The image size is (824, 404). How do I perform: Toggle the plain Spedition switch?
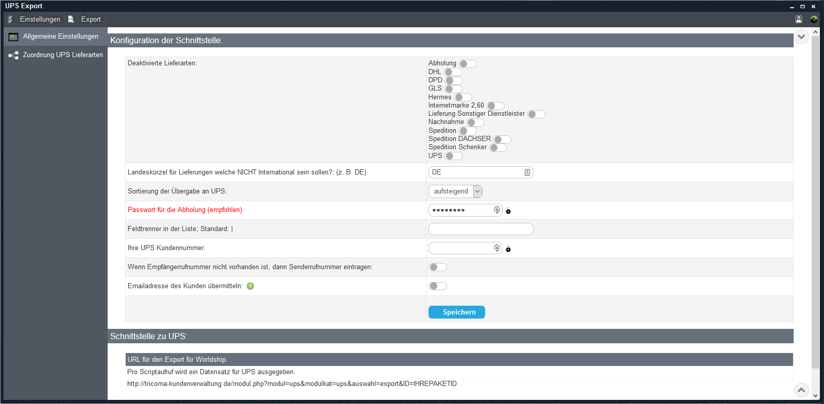pyautogui.click(x=468, y=131)
